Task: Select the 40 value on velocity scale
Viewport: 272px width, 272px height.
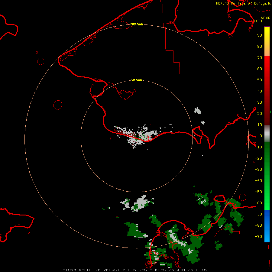Action: click(x=260, y=91)
